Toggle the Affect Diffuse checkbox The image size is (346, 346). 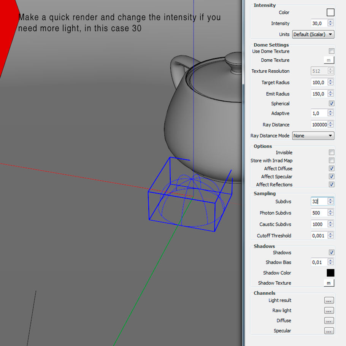click(331, 168)
